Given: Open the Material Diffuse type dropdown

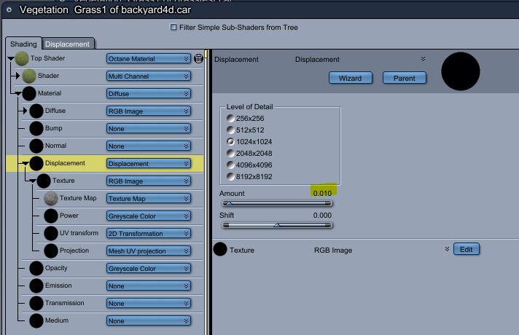Looking at the screenshot, I should tap(149, 94).
